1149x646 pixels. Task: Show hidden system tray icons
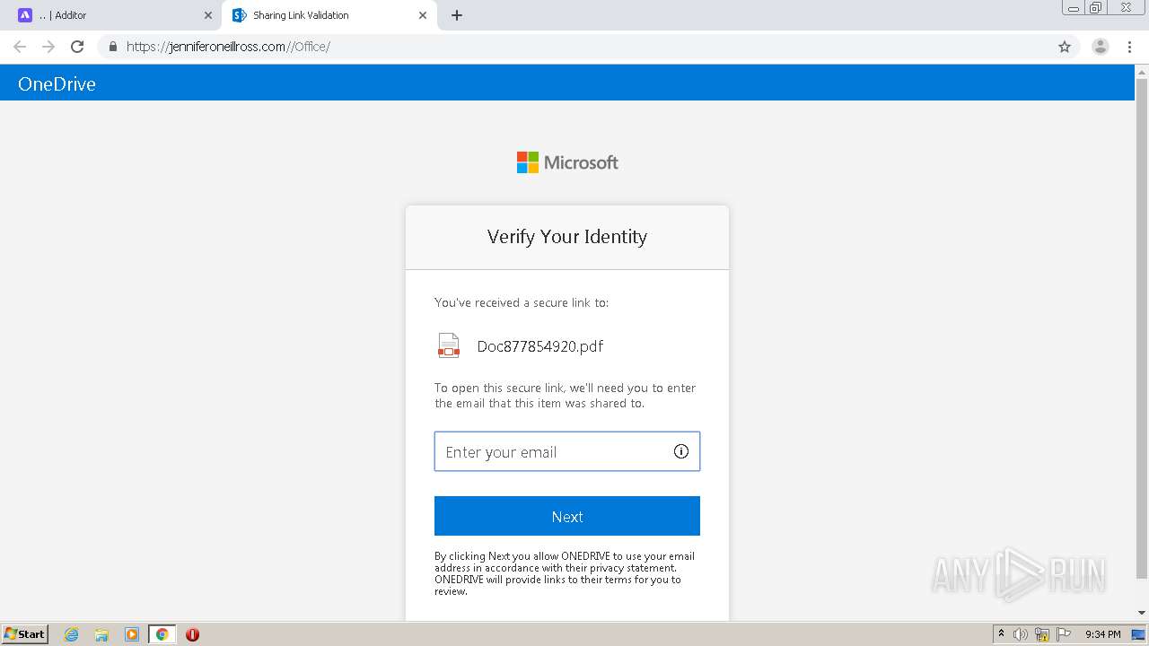(x=1001, y=634)
